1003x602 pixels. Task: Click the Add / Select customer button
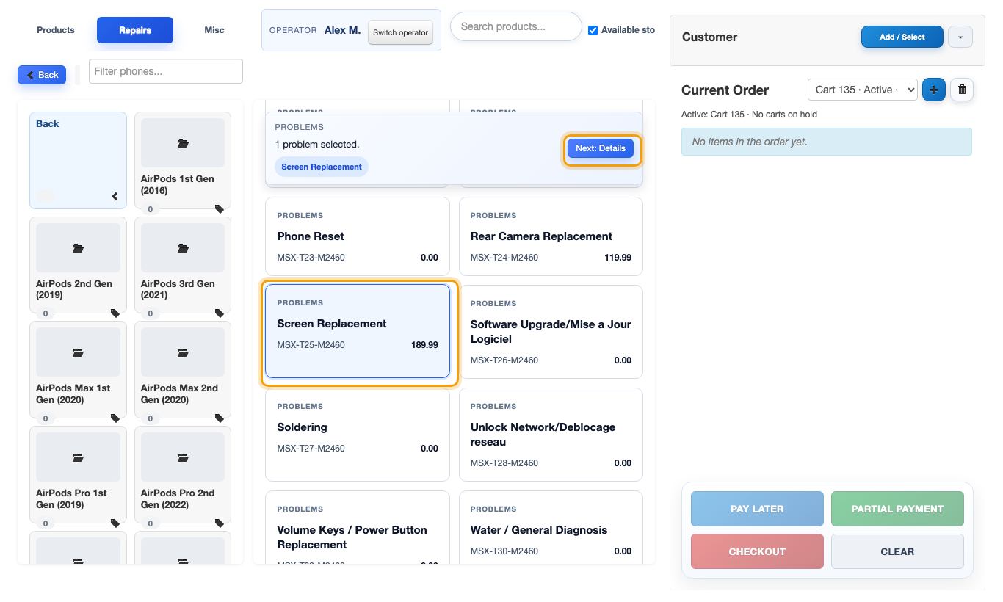(902, 37)
